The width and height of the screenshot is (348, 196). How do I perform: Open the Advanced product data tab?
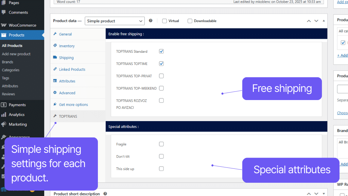(78, 93)
